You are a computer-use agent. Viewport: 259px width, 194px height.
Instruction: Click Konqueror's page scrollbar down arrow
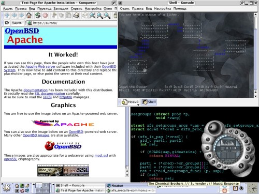point(127,175)
